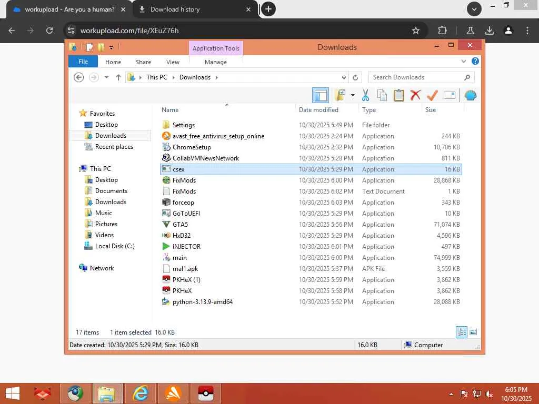Switch to details view layout button
Screen dimensions: 539x404
click(x=461, y=332)
